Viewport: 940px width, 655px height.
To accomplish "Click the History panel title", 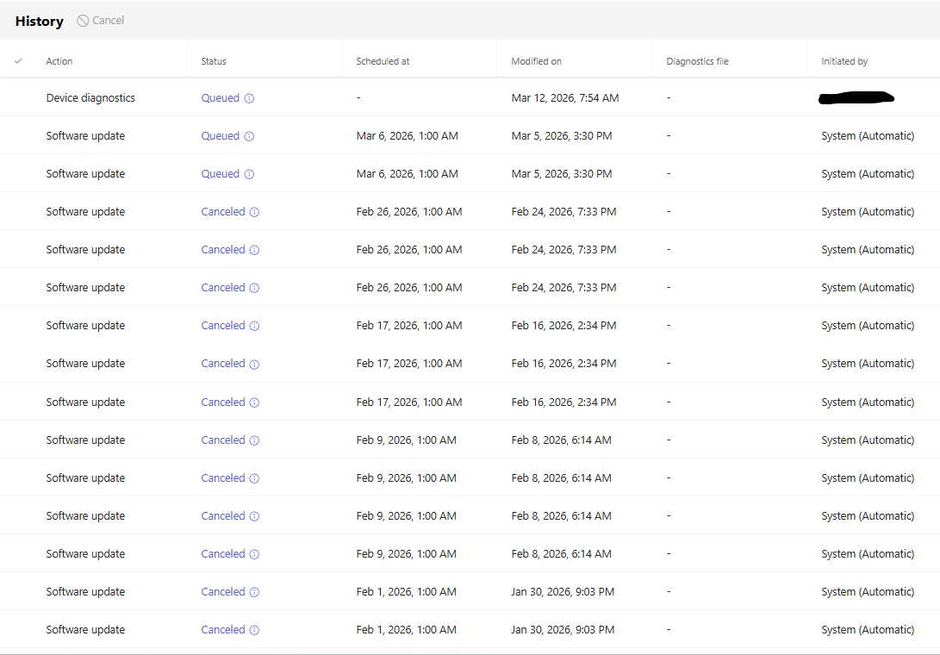I will pyautogui.click(x=40, y=21).
